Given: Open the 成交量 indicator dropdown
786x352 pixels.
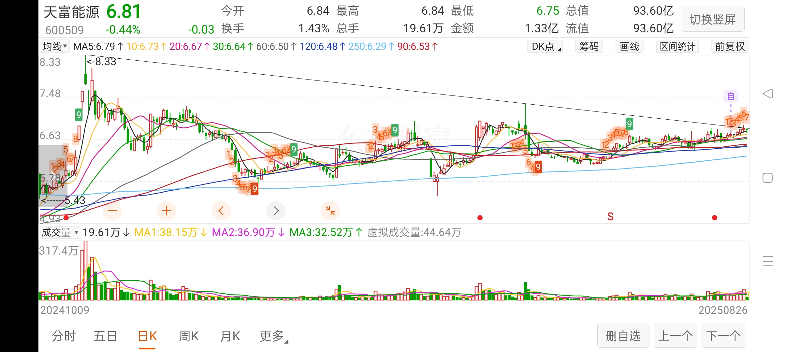Looking at the screenshot, I should [x=60, y=232].
